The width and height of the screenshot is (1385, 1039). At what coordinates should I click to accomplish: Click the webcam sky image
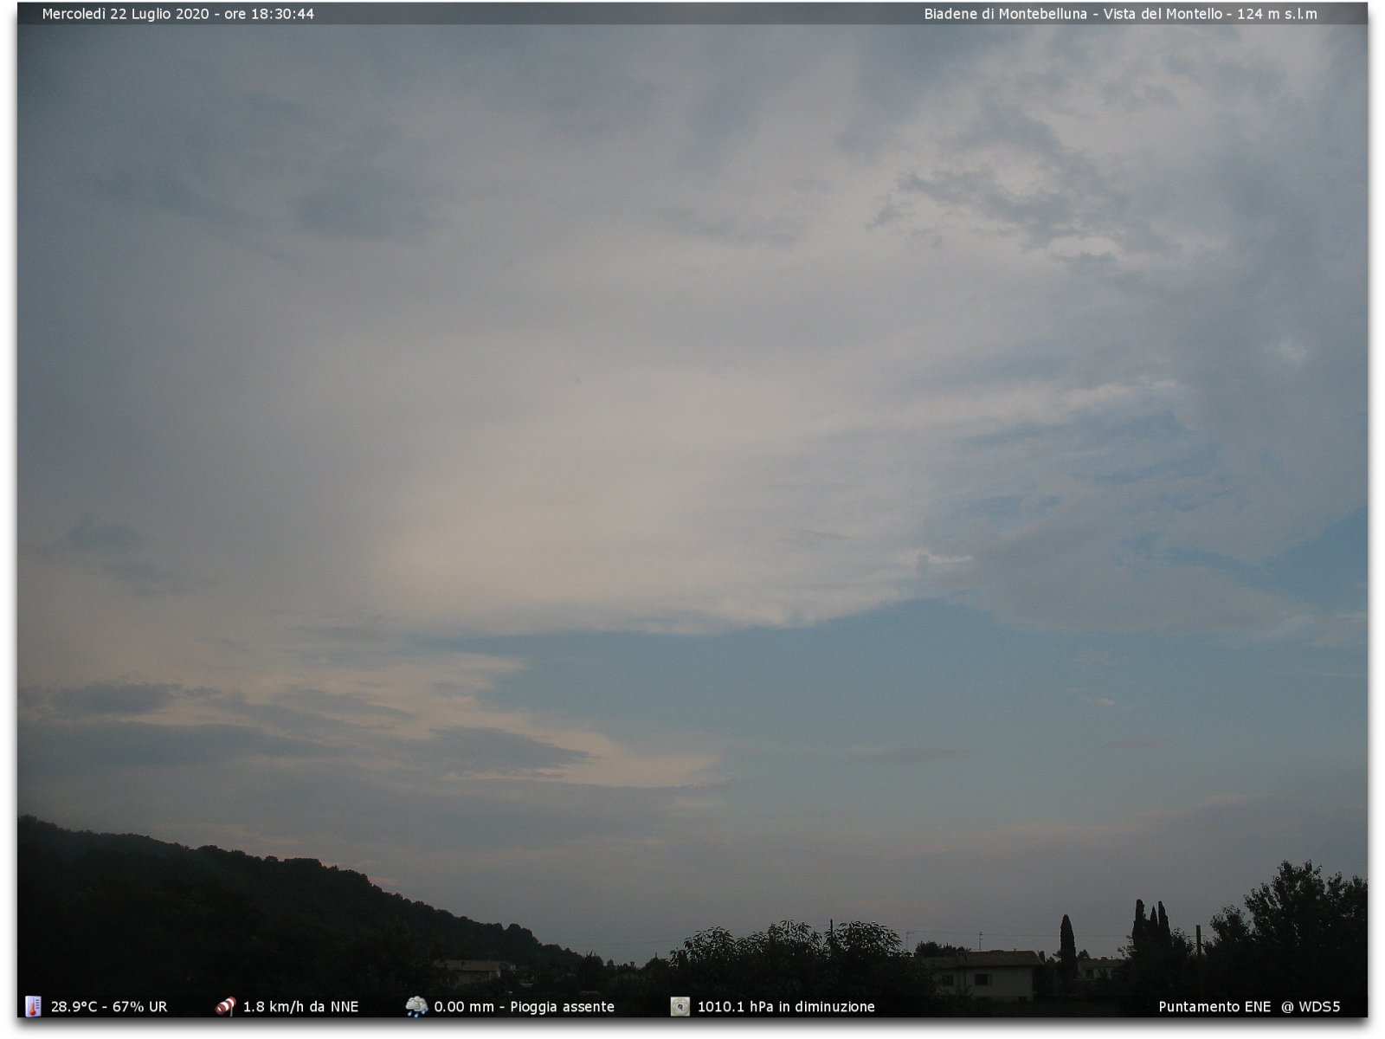[692, 511]
